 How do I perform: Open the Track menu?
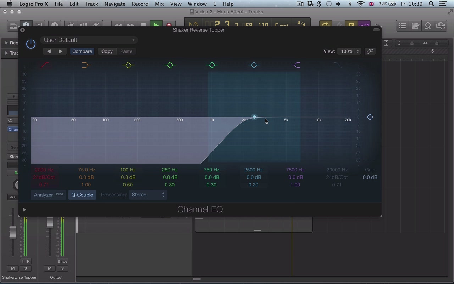point(92,4)
